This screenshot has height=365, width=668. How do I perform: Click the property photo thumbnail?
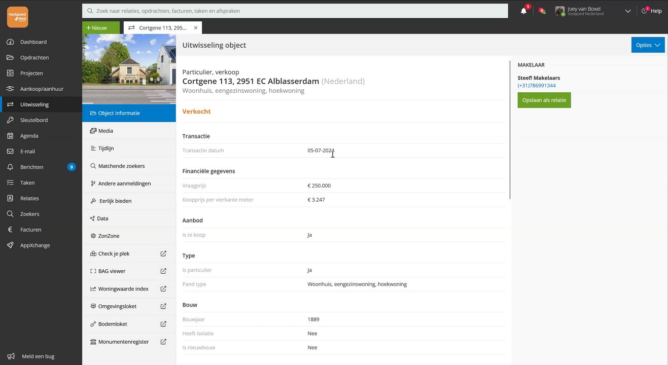point(129,69)
